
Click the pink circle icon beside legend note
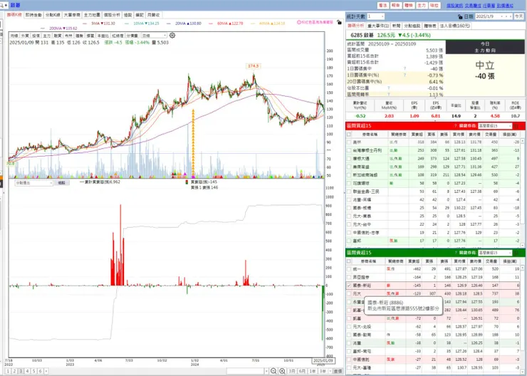[x=299, y=22]
